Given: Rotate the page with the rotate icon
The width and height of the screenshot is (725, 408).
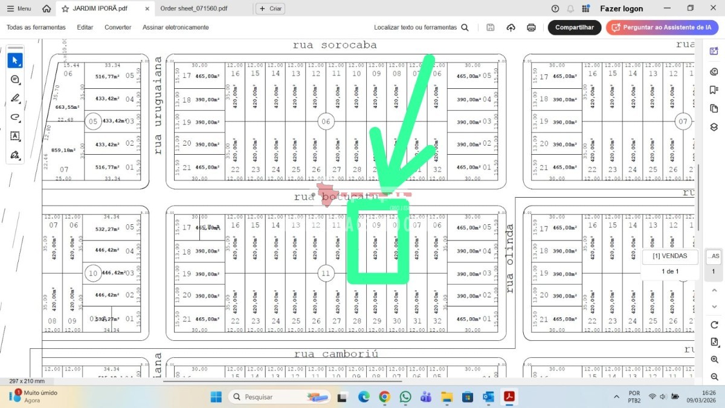Looking at the screenshot, I should pyautogui.click(x=714, y=325).
